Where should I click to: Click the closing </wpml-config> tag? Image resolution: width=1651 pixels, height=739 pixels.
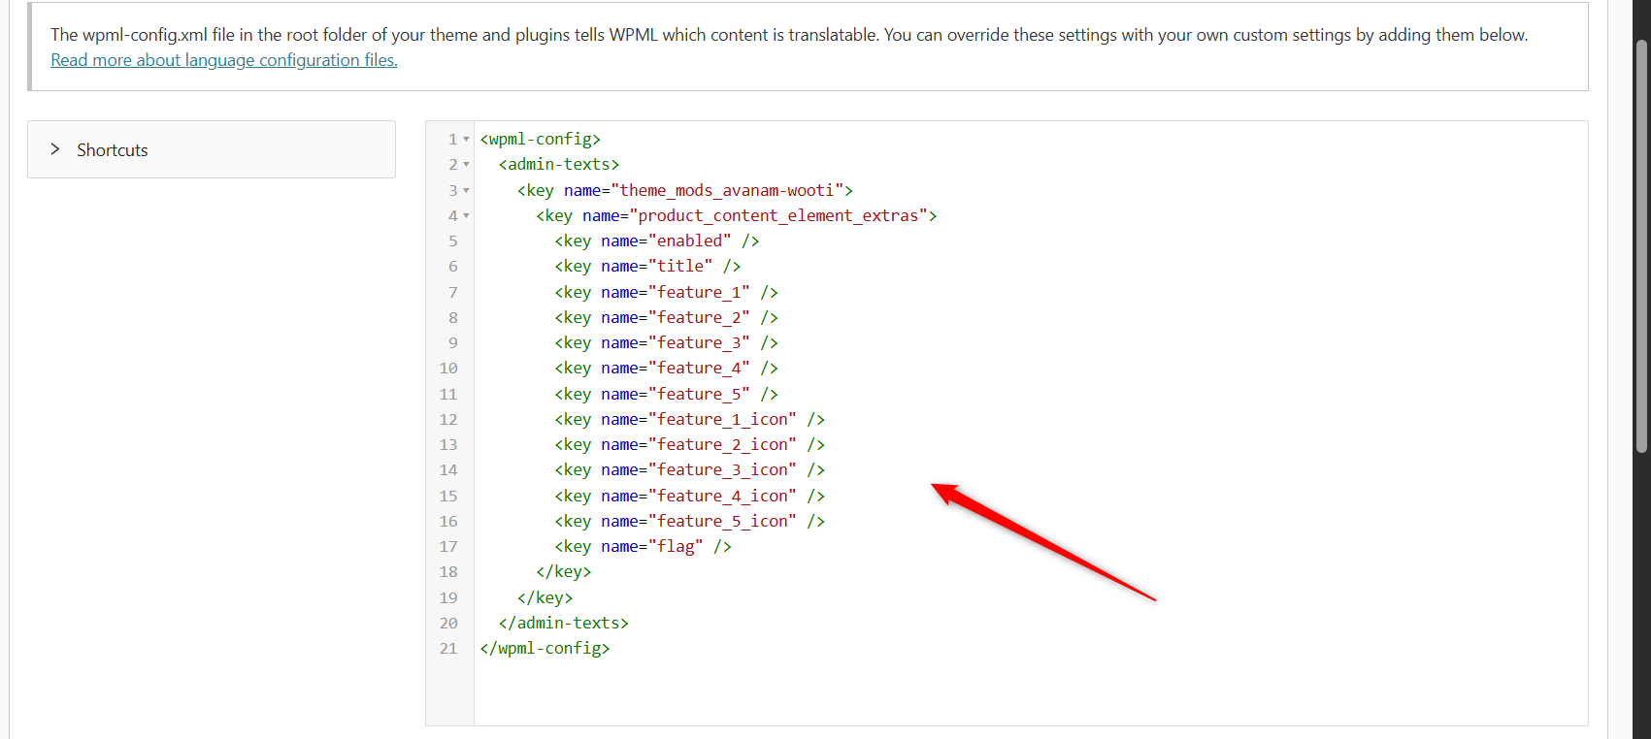coord(545,648)
